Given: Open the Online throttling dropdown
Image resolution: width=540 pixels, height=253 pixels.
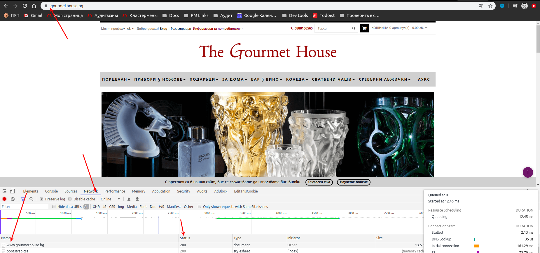Looking at the screenshot, I should pos(110,199).
